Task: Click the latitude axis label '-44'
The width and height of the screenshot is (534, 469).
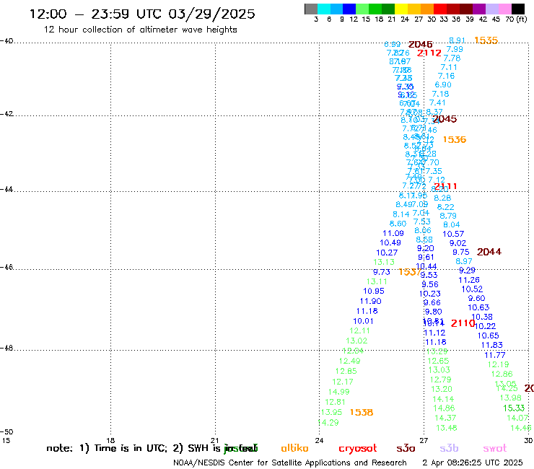Action: [6, 189]
